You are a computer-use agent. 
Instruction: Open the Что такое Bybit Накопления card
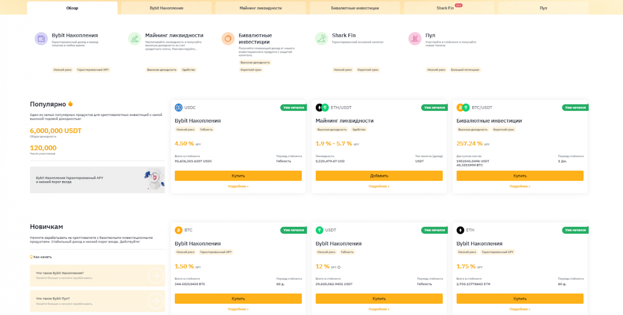(x=98, y=276)
